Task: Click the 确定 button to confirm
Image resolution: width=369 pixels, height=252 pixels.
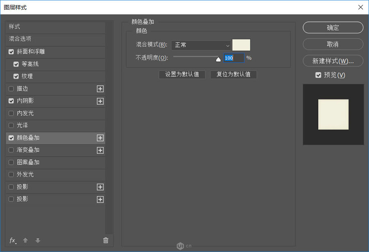Action: point(333,27)
